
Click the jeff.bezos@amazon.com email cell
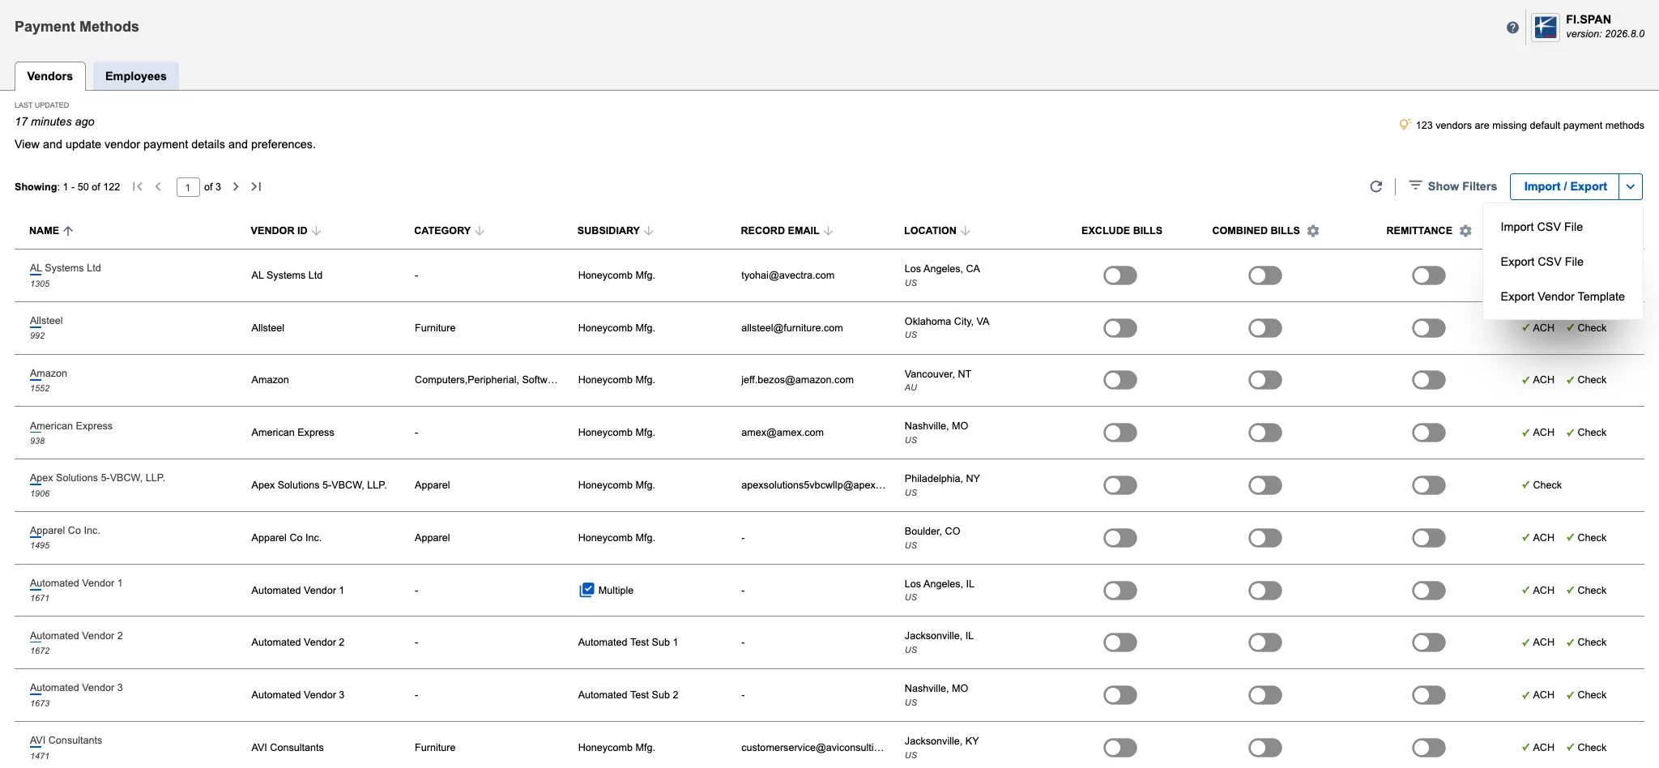coord(797,380)
